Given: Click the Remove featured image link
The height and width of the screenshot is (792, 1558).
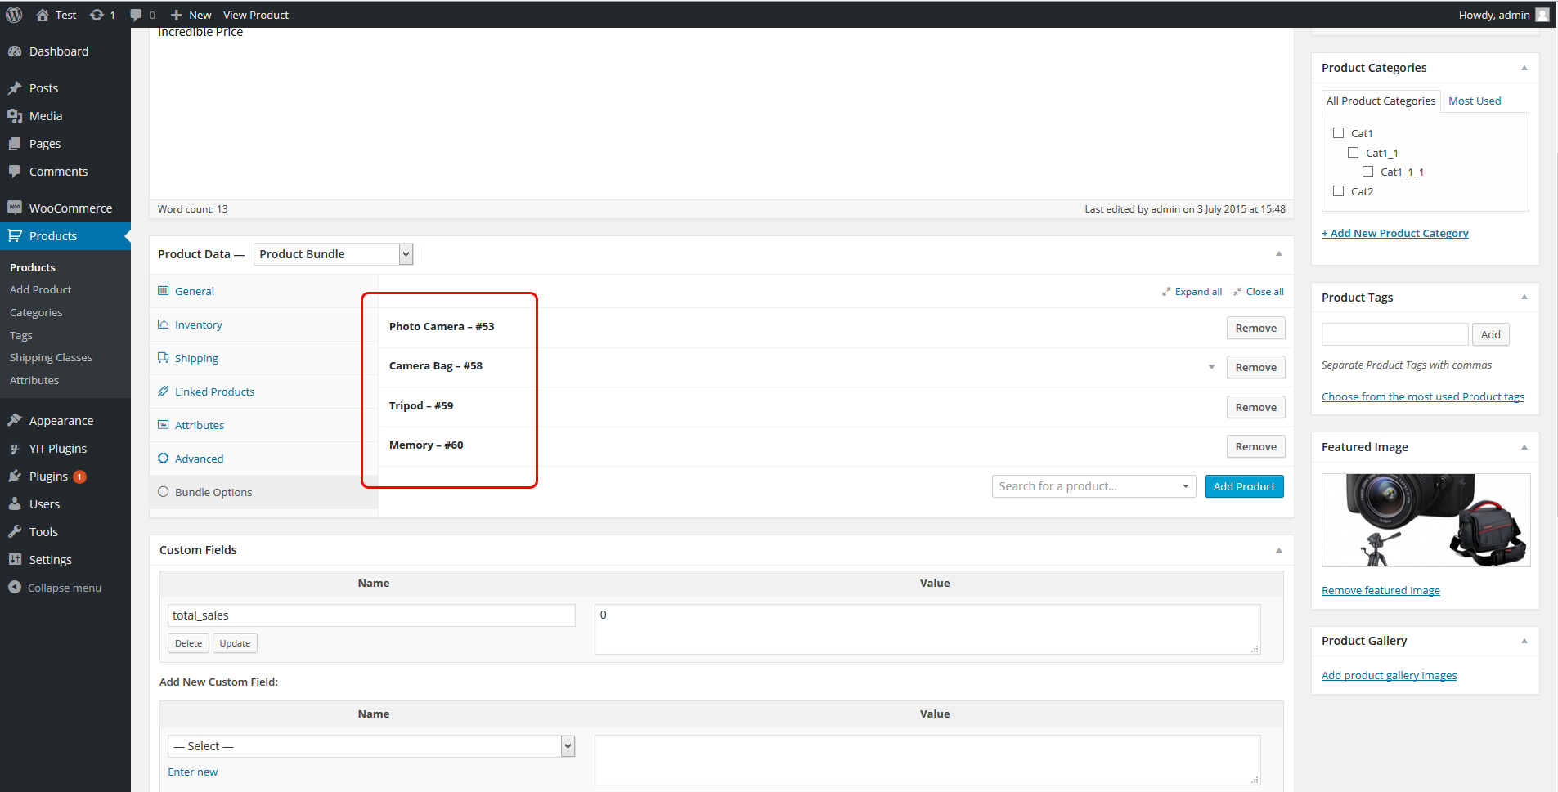Looking at the screenshot, I should (x=1381, y=590).
